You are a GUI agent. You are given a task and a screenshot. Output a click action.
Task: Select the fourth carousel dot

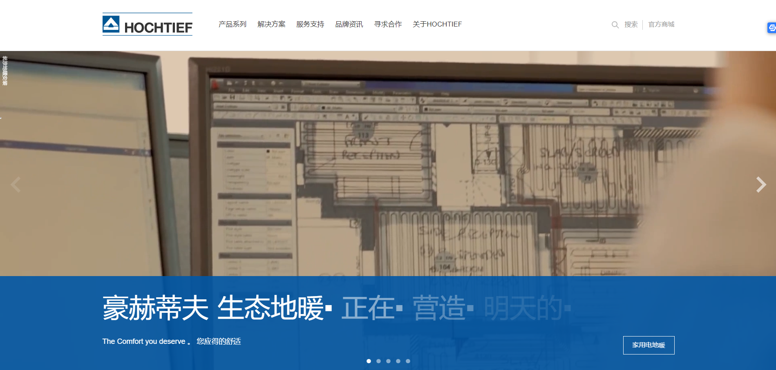(398, 361)
